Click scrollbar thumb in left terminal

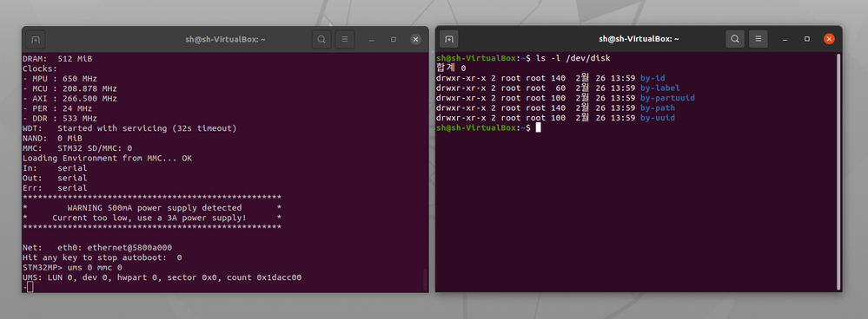(425, 279)
